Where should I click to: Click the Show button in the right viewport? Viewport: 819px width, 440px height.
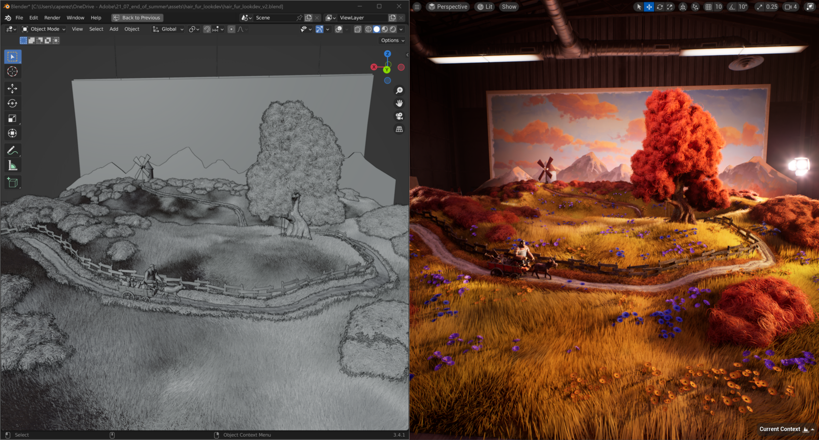508,6
